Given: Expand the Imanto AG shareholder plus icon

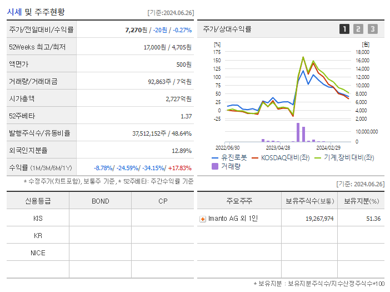Looking at the screenshot, I should coord(203,219).
